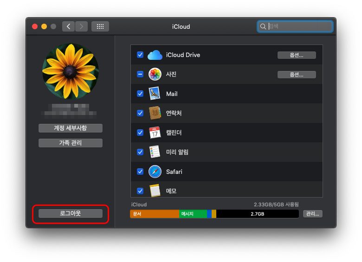Go back with the left chevron
This screenshot has width=362, height=262.
68,26
